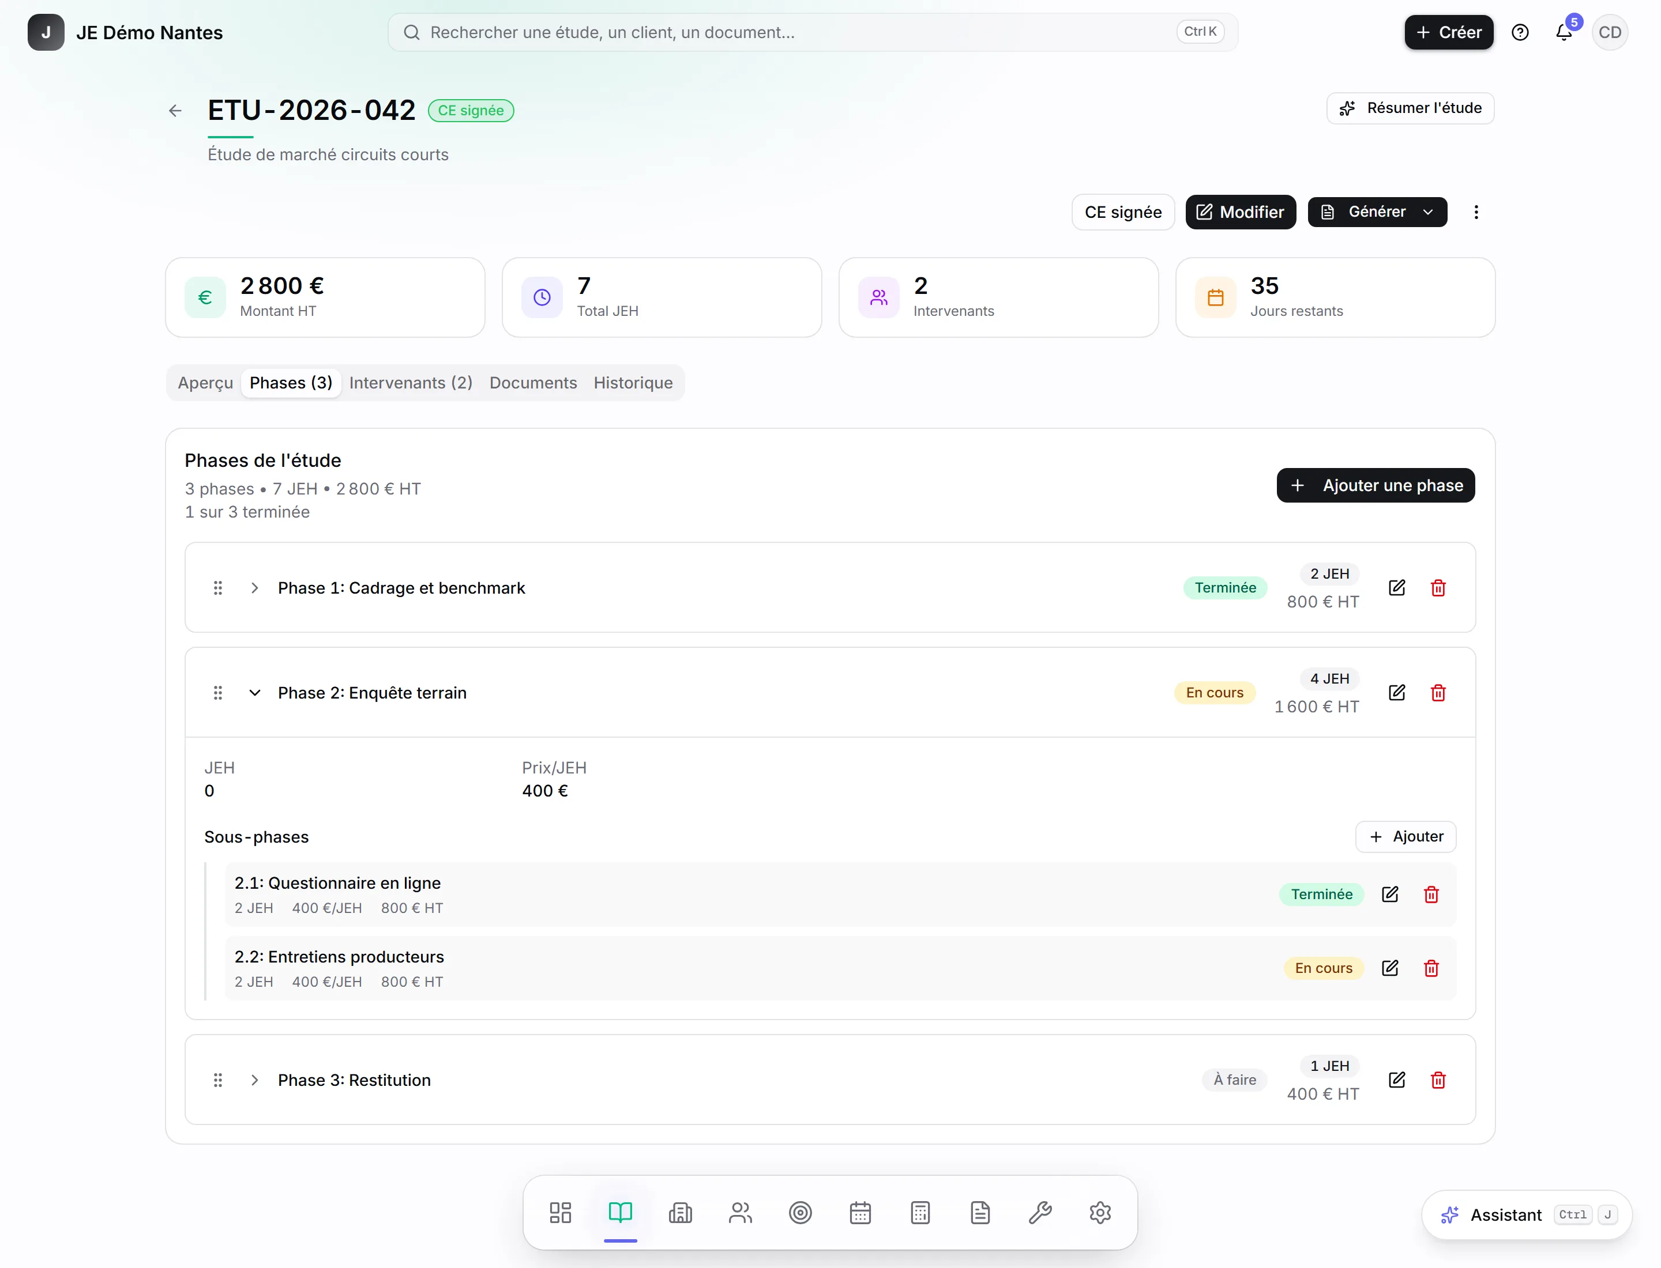Viewport: 1661px width, 1268px height.
Task: Open the people icon in the bottom dock
Action: tap(740, 1213)
